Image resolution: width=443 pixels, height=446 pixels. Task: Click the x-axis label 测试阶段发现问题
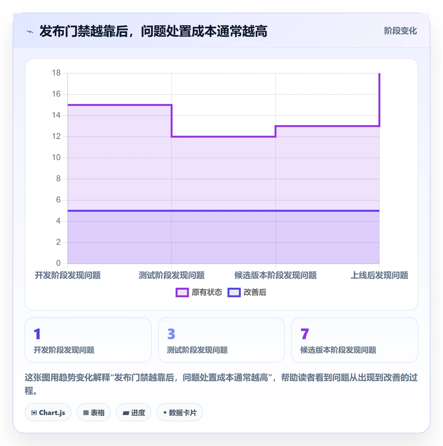tap(172, 275)
